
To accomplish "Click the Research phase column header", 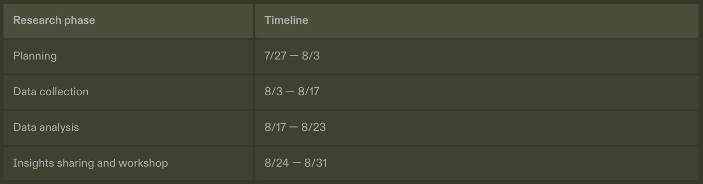I will click(128, 21).
